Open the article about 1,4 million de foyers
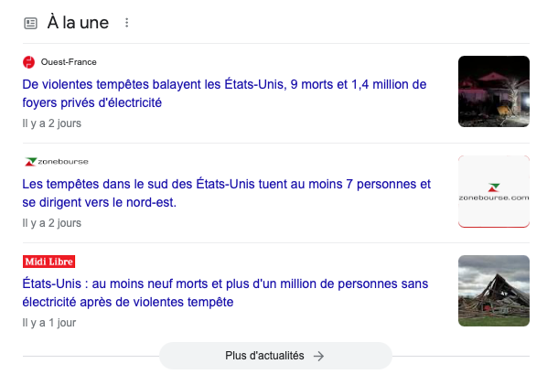558x385 pixels. (x=224, y=93)
